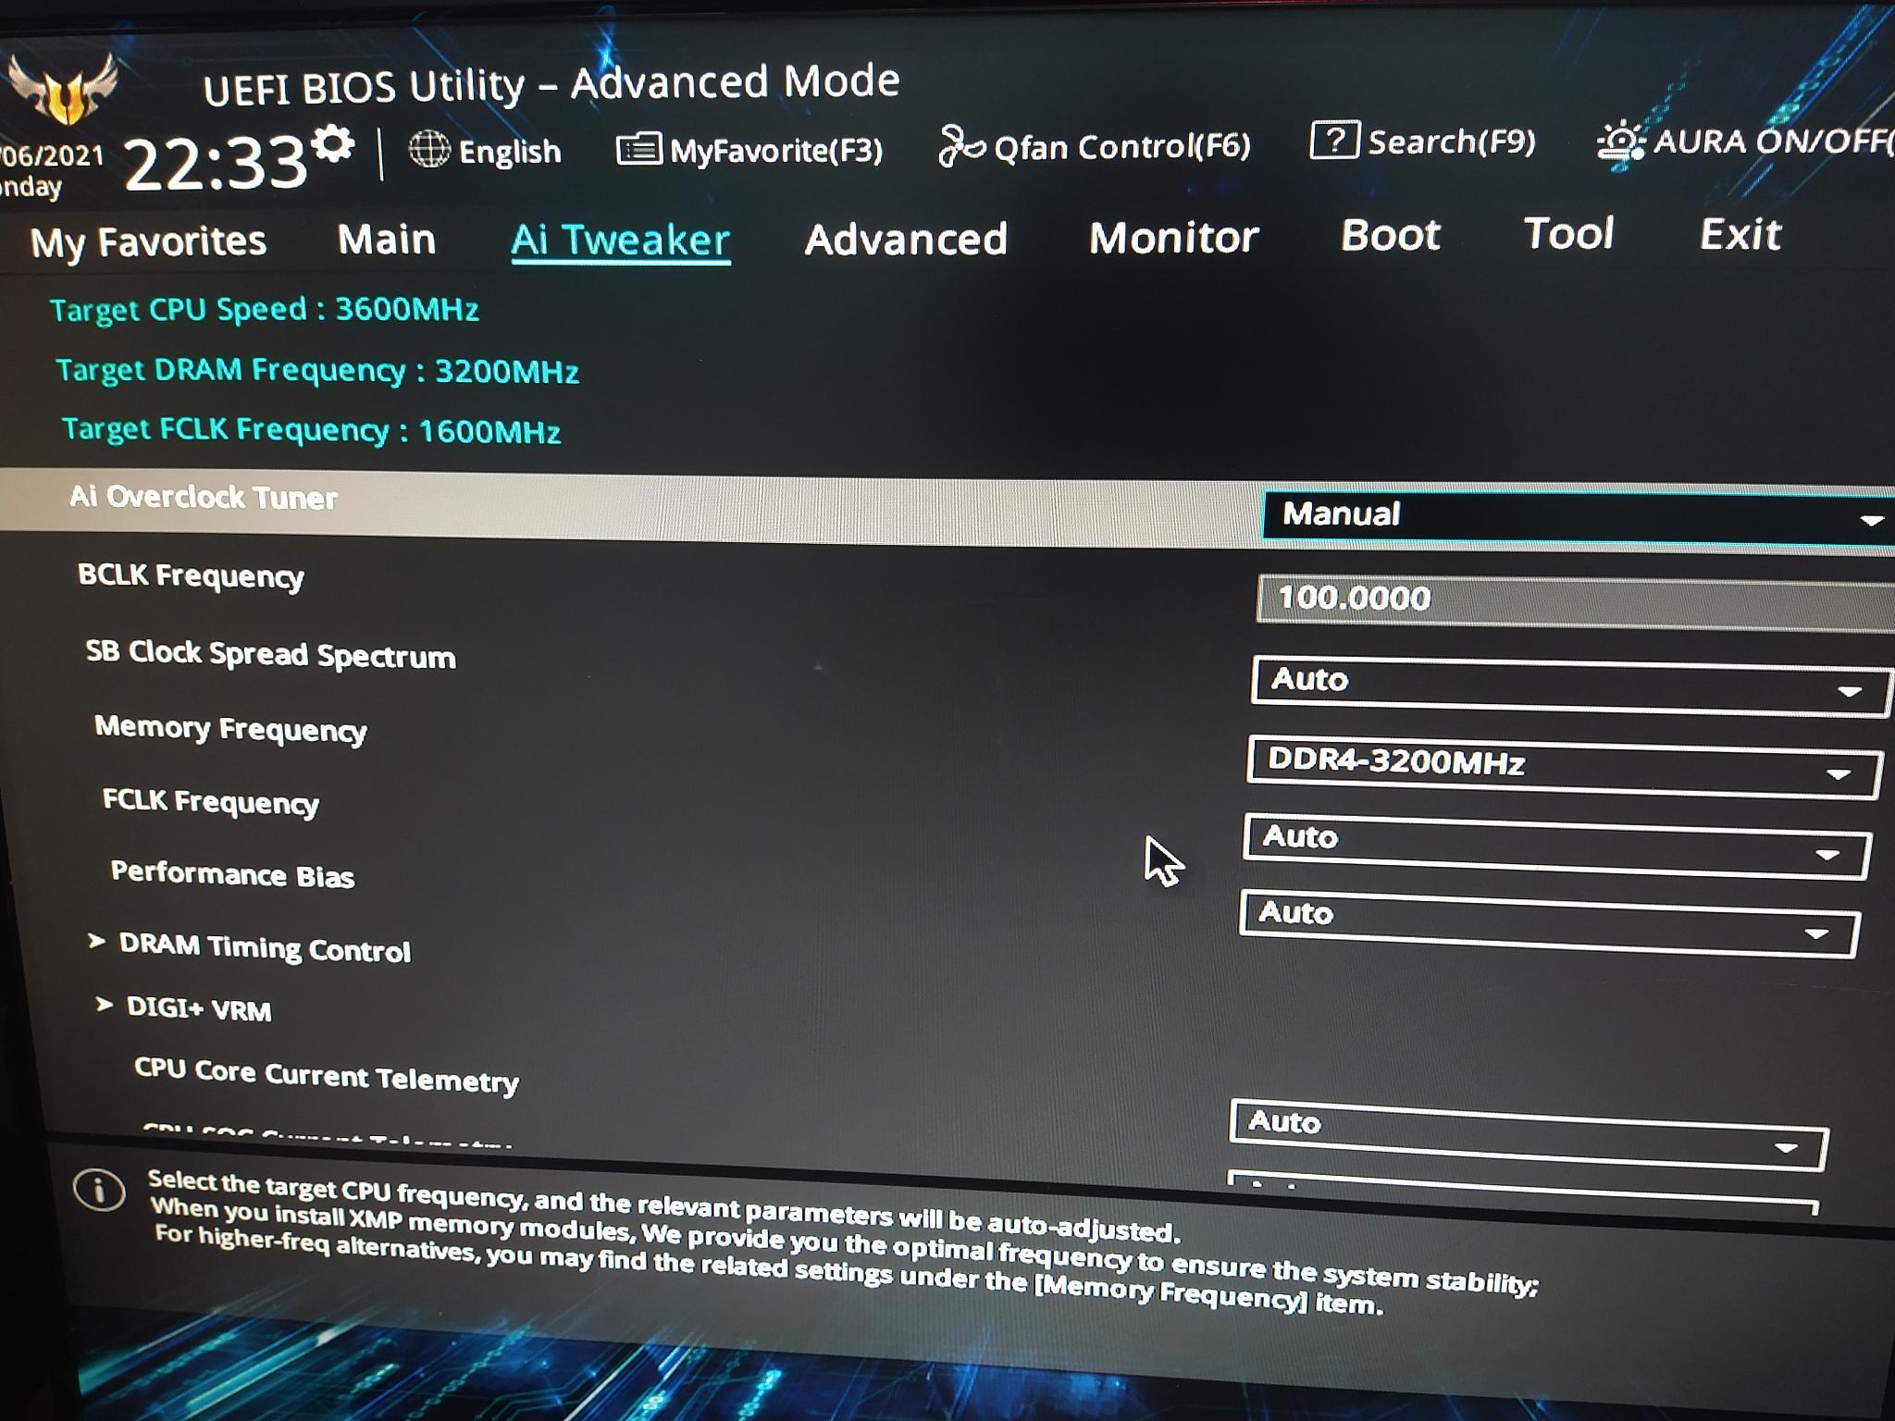Click Target CPU Speed : 3600MHz text
The height and width of the screenshot is (1421, 1895).
pos(265,309)
